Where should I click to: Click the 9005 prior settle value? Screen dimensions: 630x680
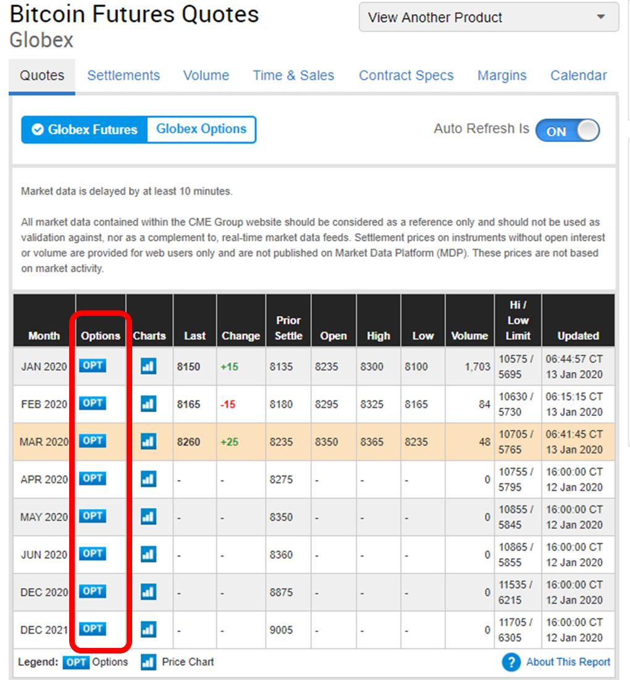[281, 629]
